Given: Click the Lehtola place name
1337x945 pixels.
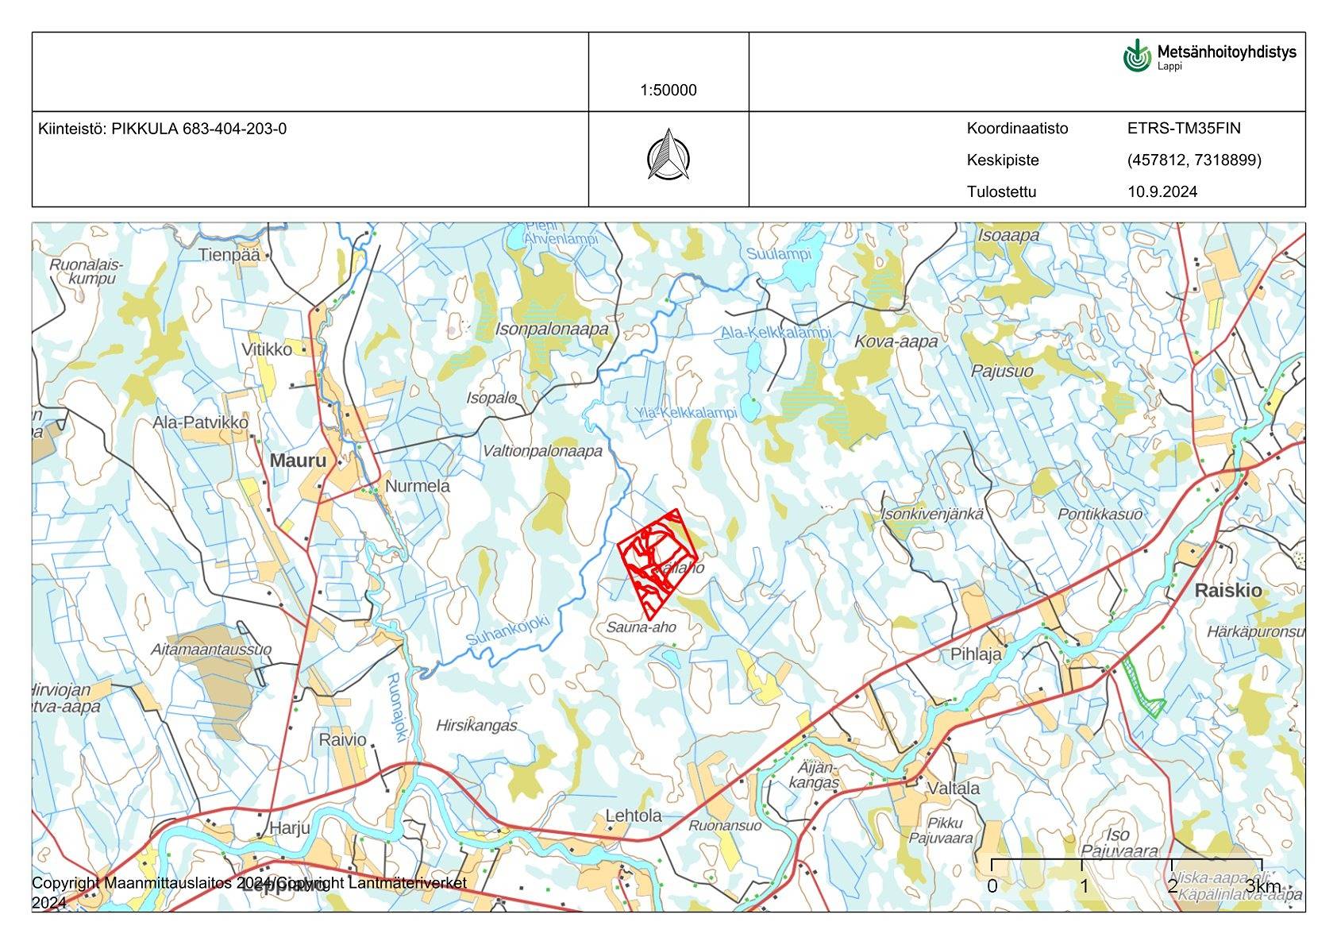Looking at the screenshot, I should click(634, 816).
